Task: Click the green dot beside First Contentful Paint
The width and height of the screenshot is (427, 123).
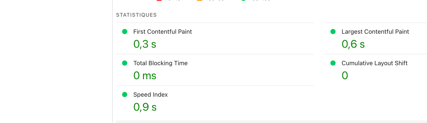Action: (x=125, y=31)
